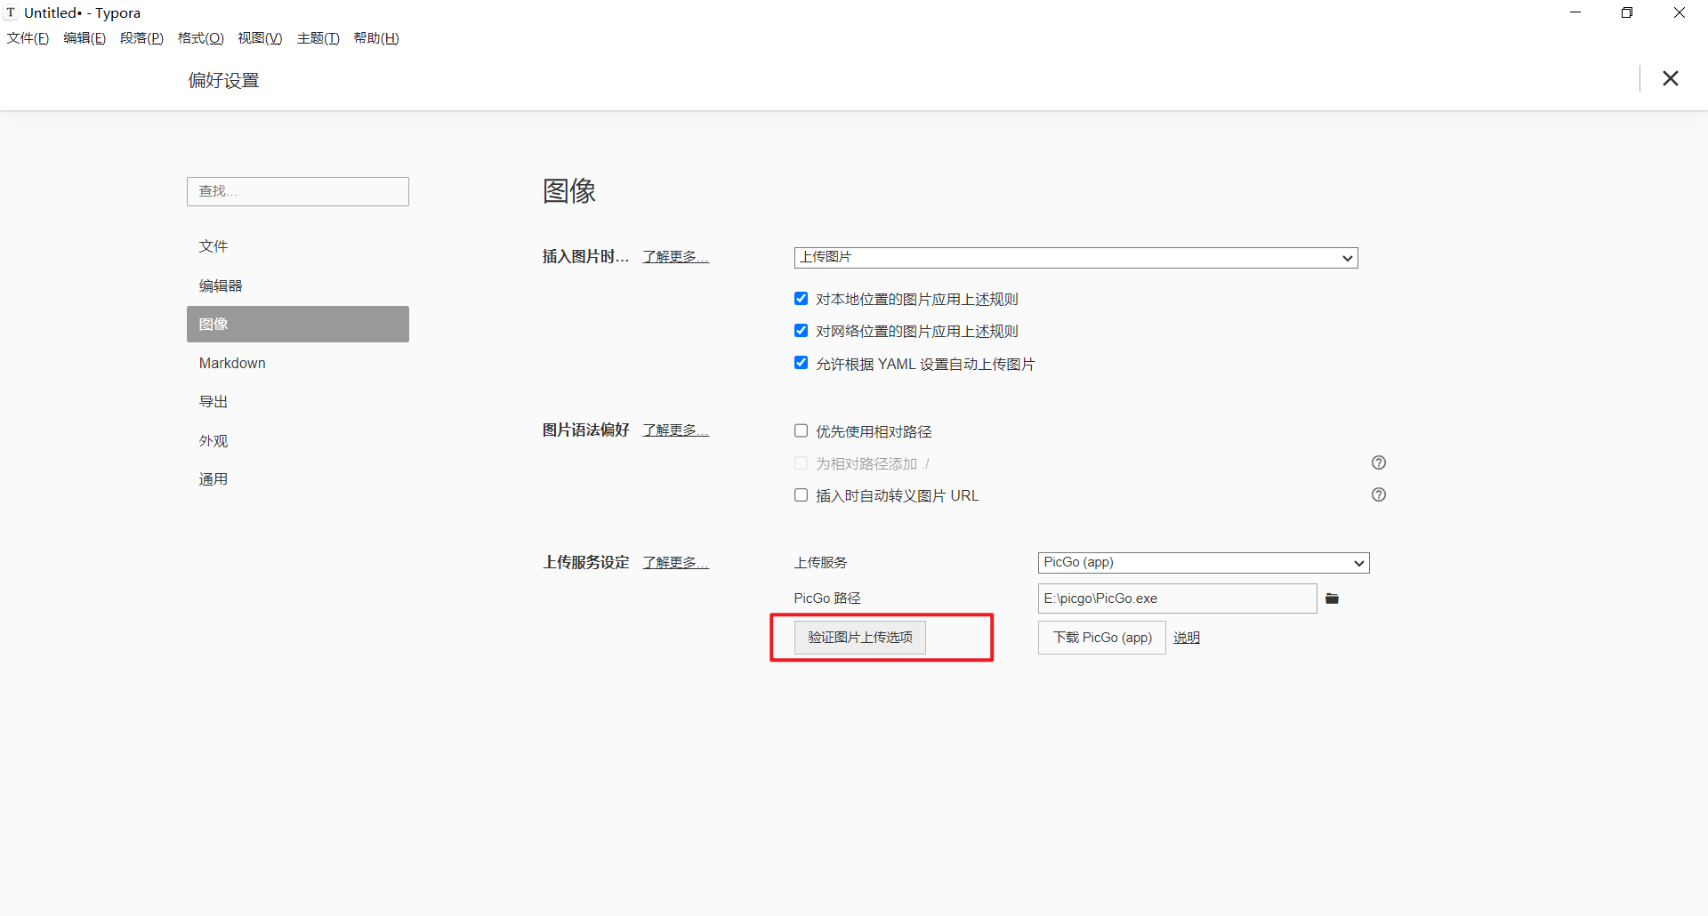Open the 格式(O) menu
Screen dimensions: 1708x916
(200, 38)
